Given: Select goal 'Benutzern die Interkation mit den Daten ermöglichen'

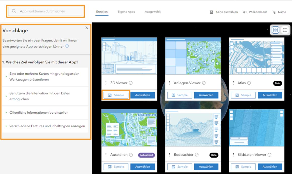Looking at the screenshot, I should click(x=45, y=96).
